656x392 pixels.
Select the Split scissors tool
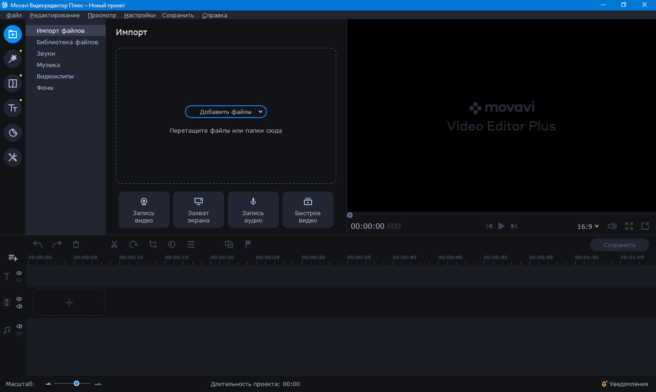coord(114,244)
